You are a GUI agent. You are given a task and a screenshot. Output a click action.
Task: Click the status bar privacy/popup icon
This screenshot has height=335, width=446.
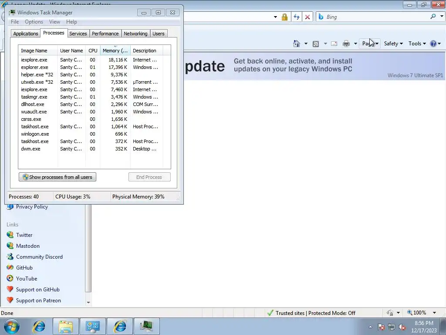pyautogui.click(x=390, y=313)
